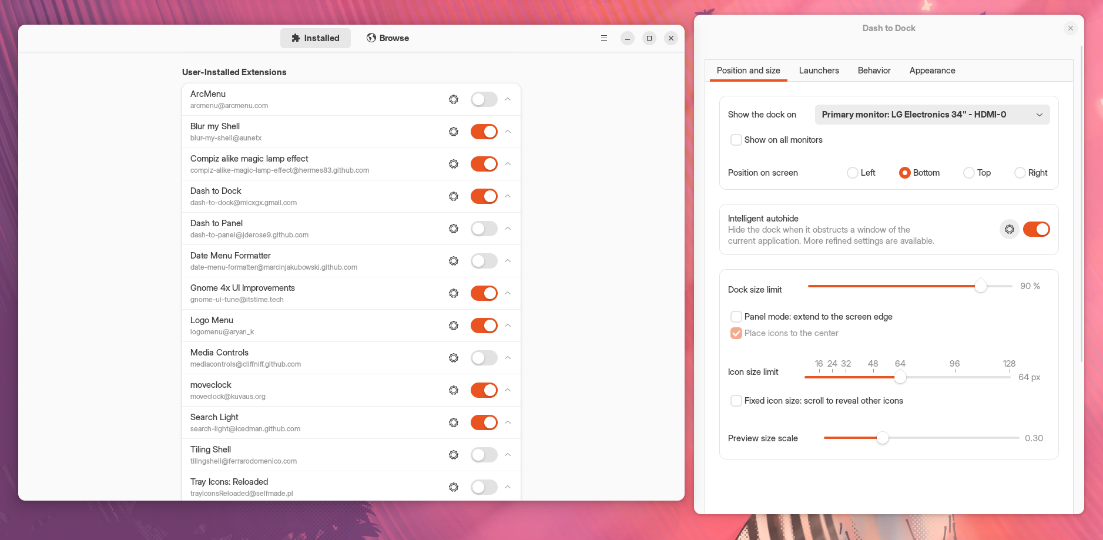Open Tiling Shell settings gear
The height and width of the screenshot is (540, 1103).
(x=454, y=455)
